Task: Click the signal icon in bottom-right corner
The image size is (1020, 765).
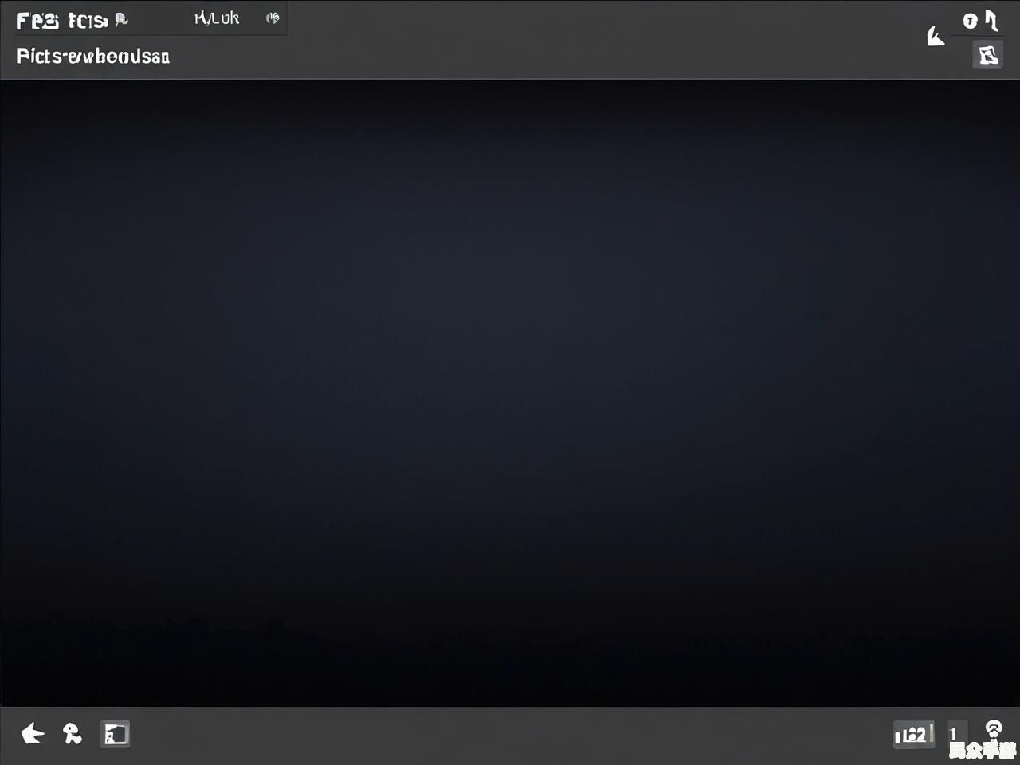Action: (993, 728)
